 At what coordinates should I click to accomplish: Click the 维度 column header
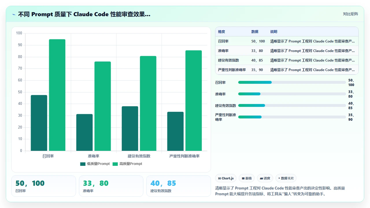pyautogui.click(x=221, y=32)
